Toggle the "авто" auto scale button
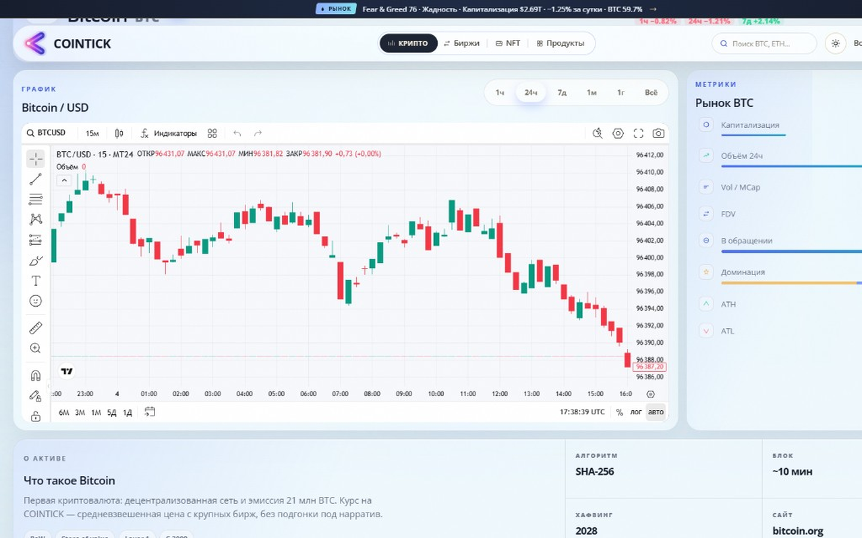This screenshot has height=538, width=862. click(x=656, y=412)
